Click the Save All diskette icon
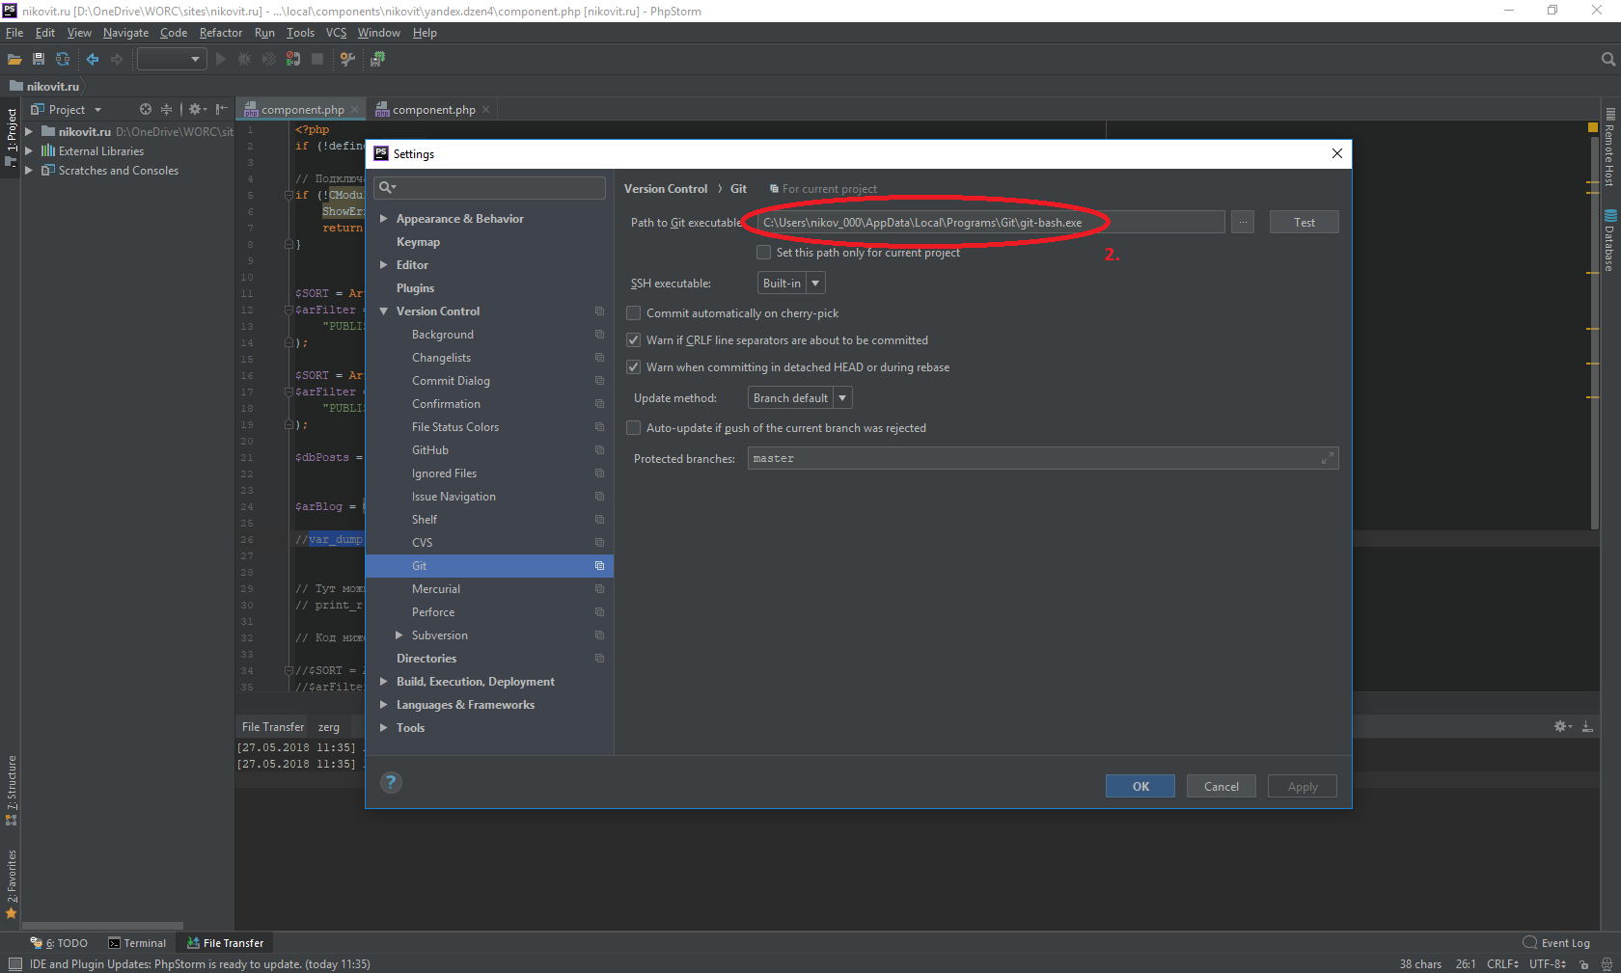Image resolution: width=1621 pixels, height=973 pixels. 39,59
